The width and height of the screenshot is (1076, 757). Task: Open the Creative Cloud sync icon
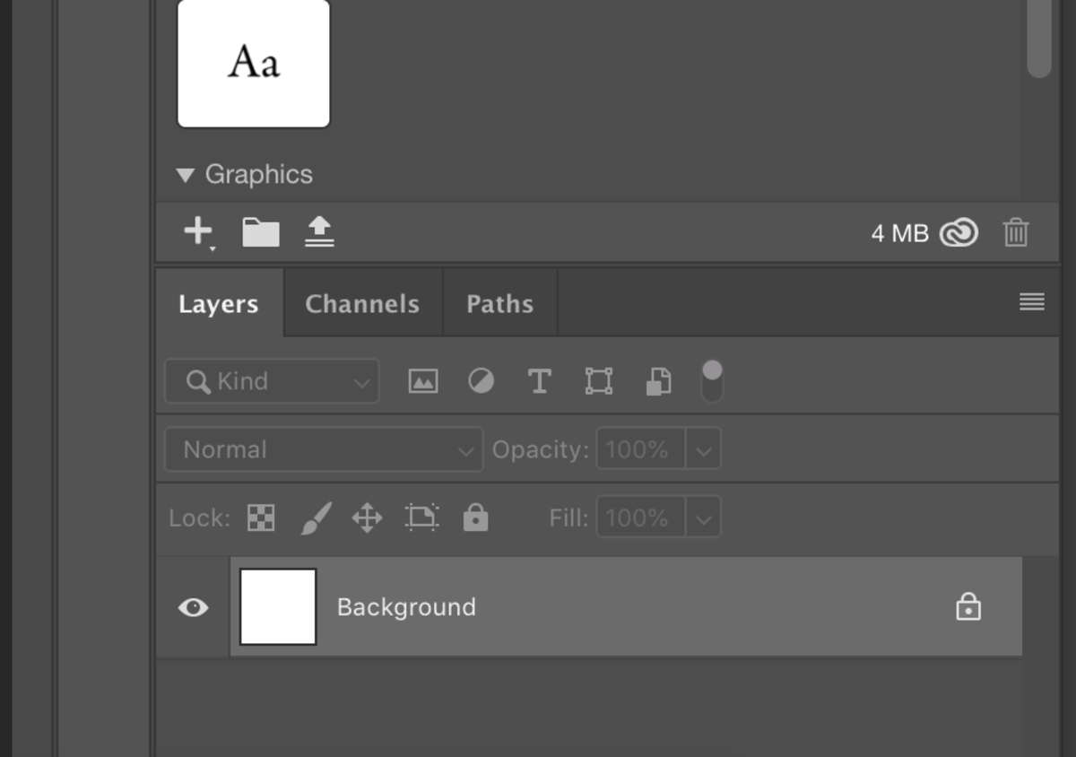[x=959, y=232]
